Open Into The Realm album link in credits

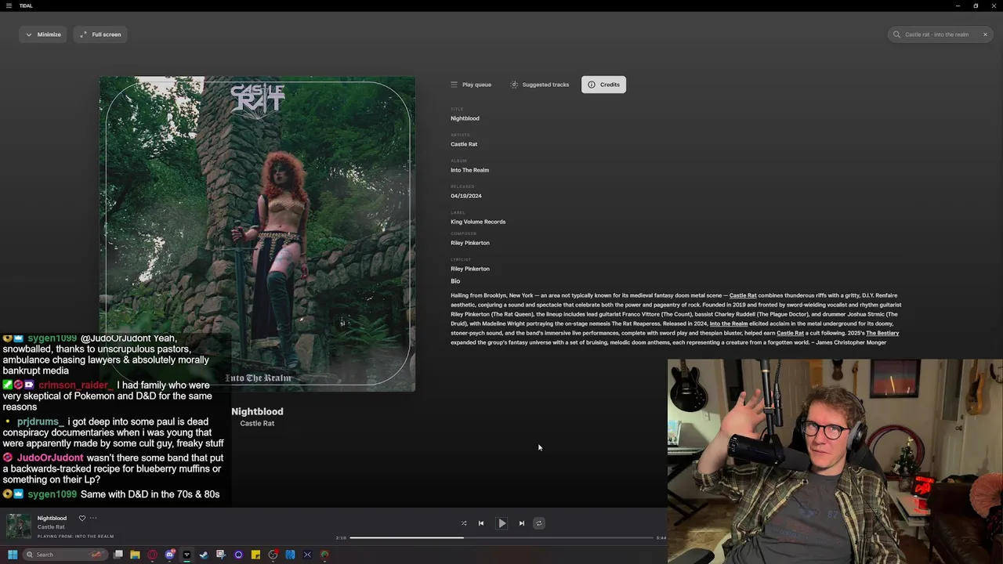click(469, 170)
